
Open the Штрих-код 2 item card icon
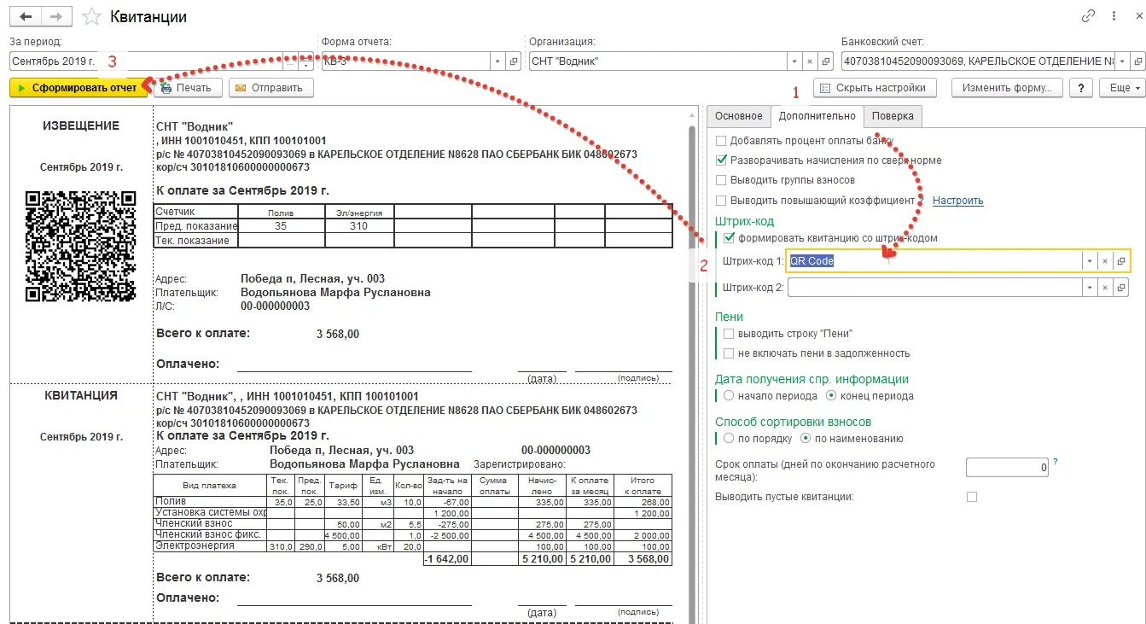1121,289
